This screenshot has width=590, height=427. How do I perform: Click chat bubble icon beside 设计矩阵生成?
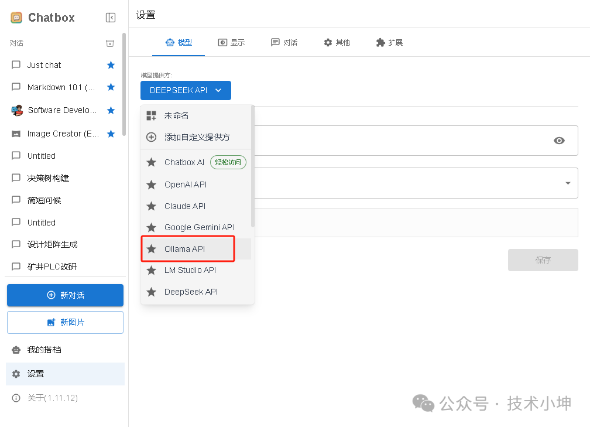pos(16,244)
